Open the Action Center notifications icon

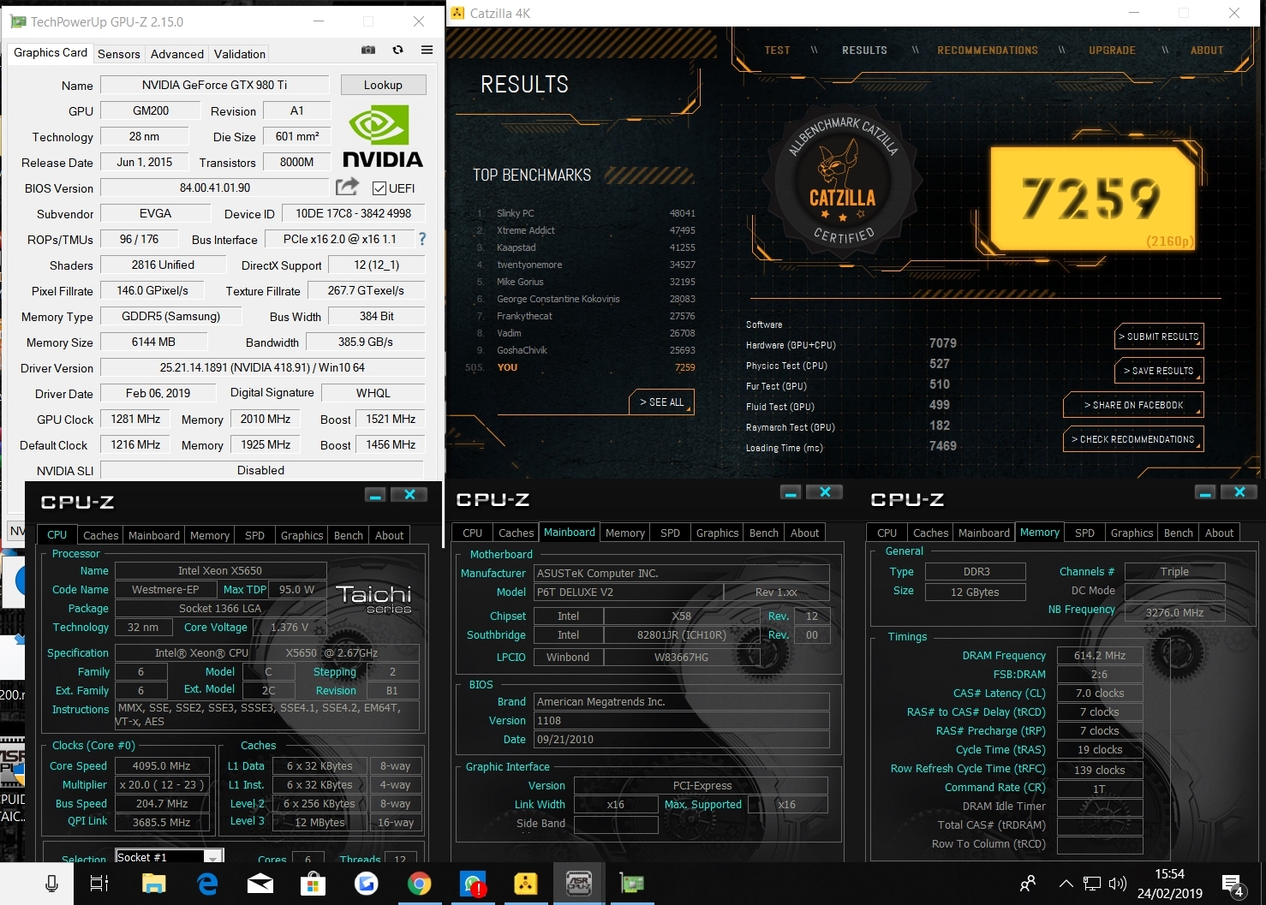[x=1233, y=884]
